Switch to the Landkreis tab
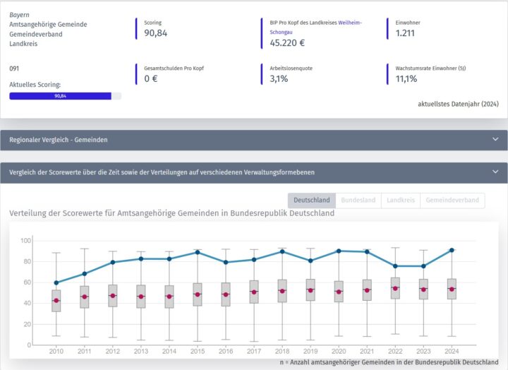Viewport: 508px width, 370px height. point(400,201)
